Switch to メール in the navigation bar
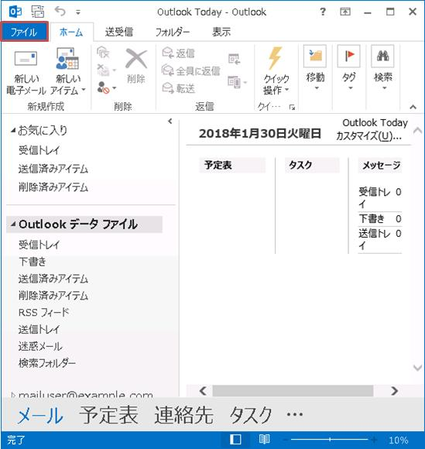Screen dimensions: 425x449 [40, 415]
